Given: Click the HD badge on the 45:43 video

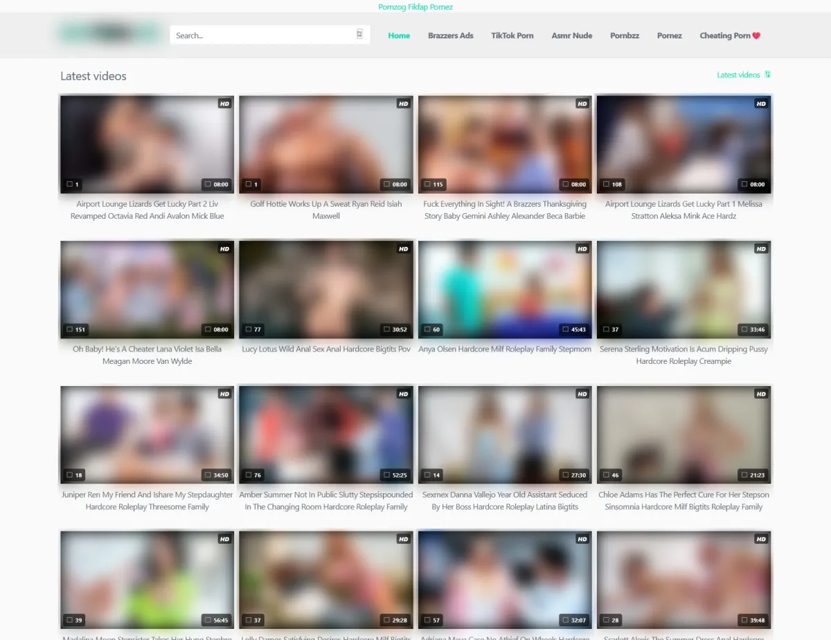Looking at the screenshot, I should tap(582, 249).
